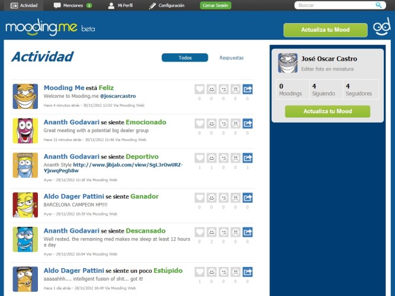The width and height of the screenshot is (395, 296).
Task: Open Aldo Dager Pattini name on Ganador post
Action: point(74,196)
